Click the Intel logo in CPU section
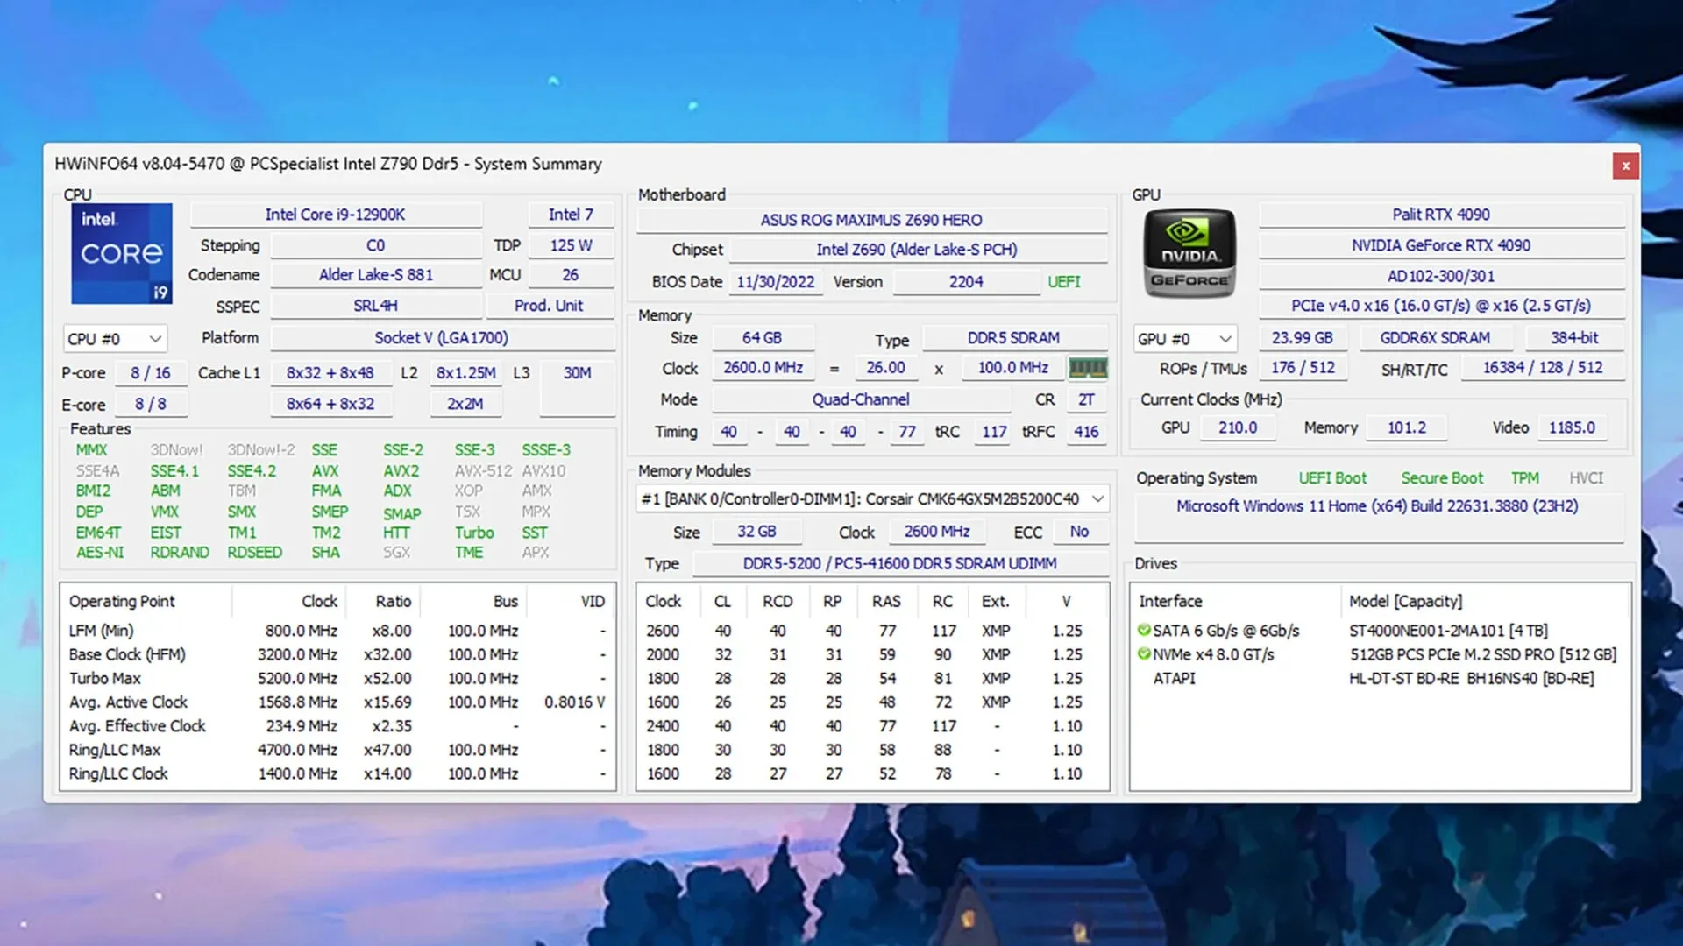1683x946 pixels. 119,253
